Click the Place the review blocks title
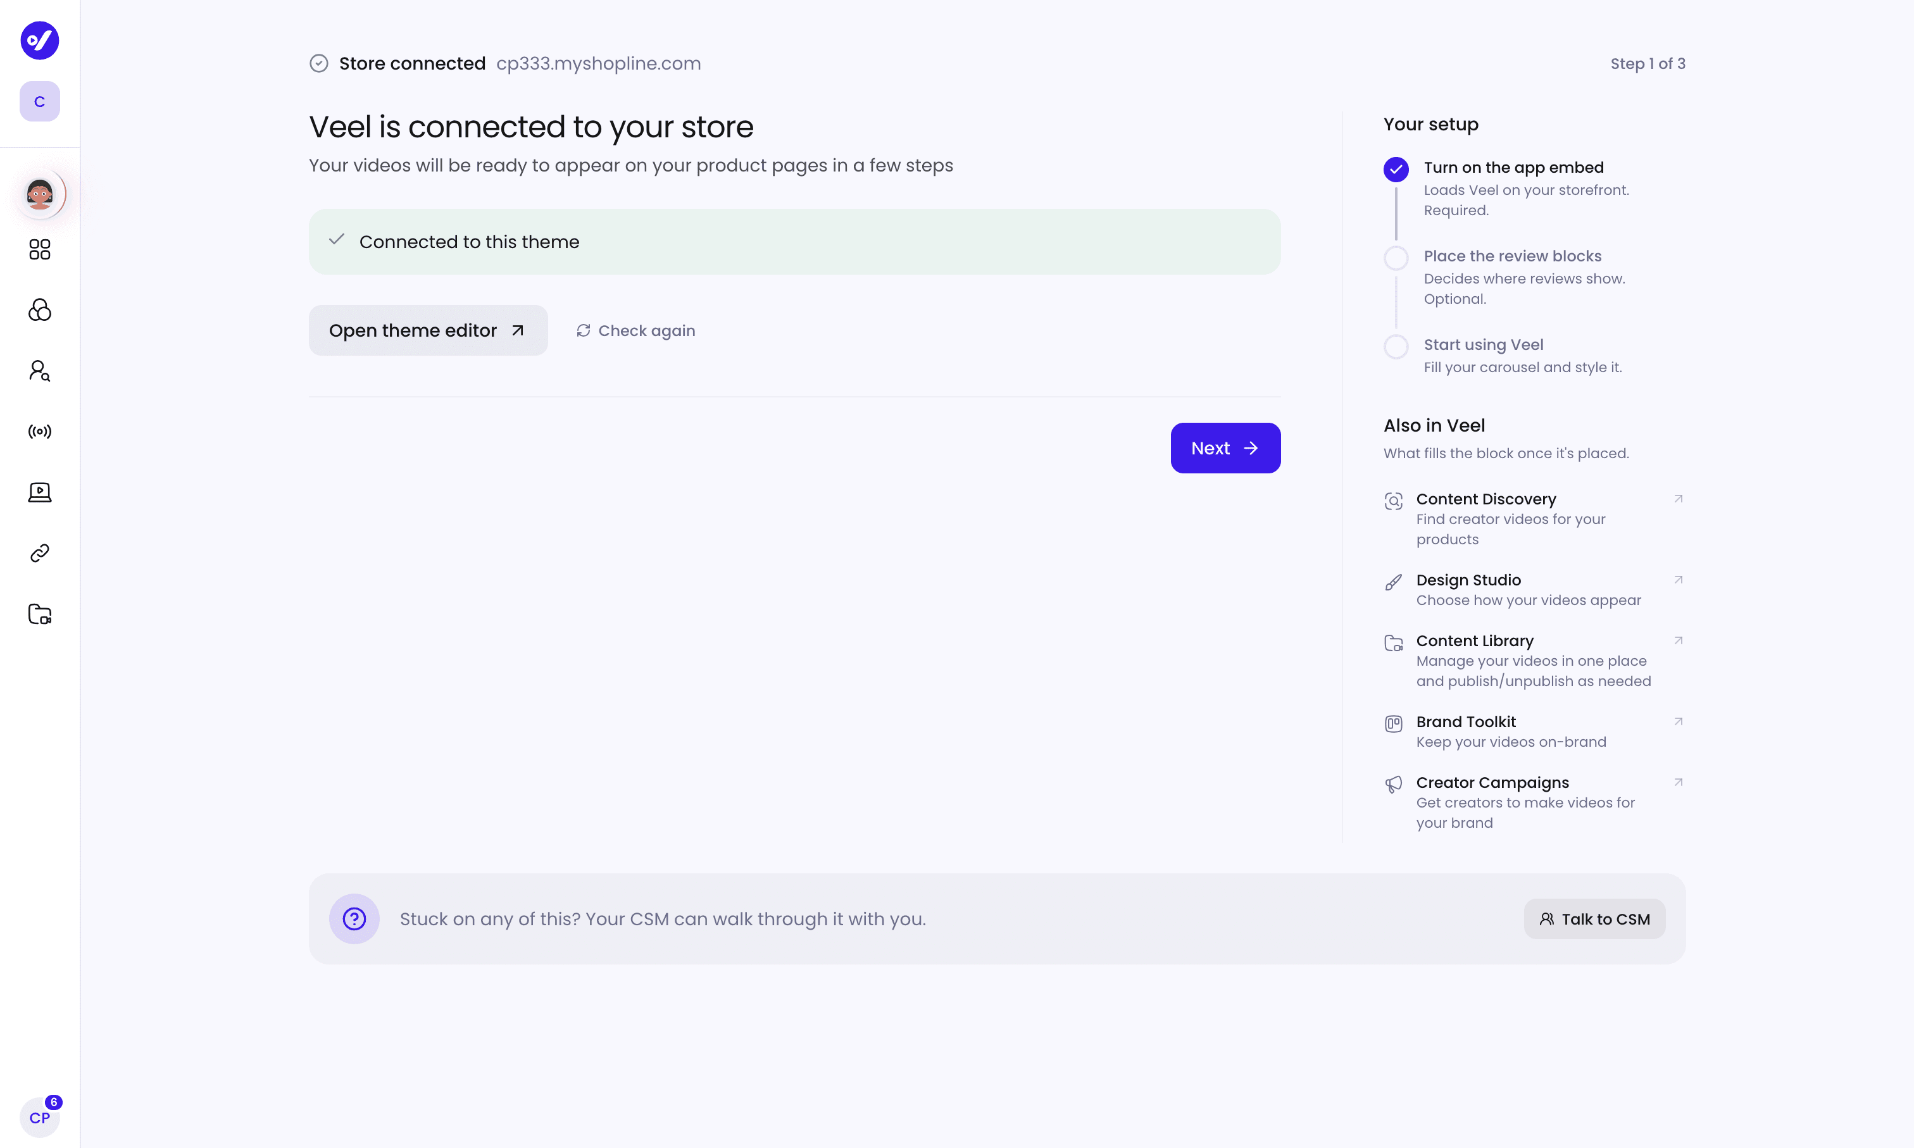This screenshot has width=1914, height=1148. (x=1513, y=256)
